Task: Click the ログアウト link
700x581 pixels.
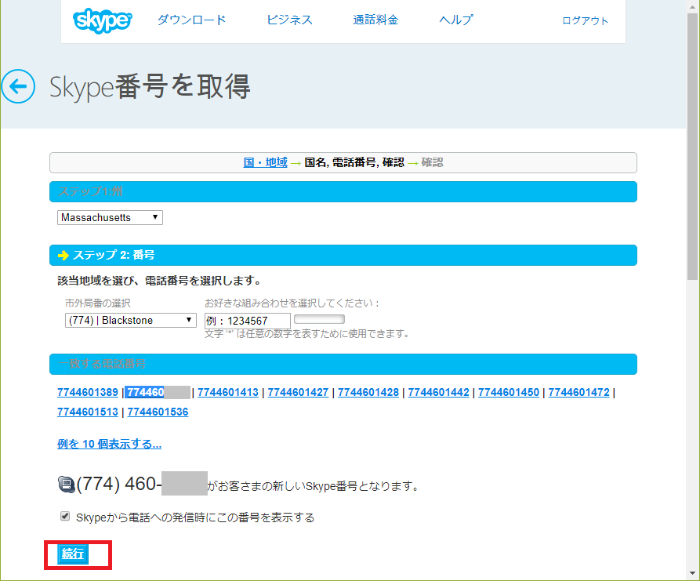Action: (x=585, y=20)
